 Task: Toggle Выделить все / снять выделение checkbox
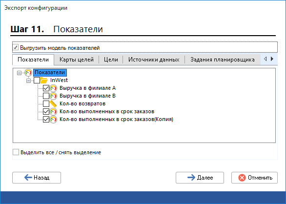16,152
